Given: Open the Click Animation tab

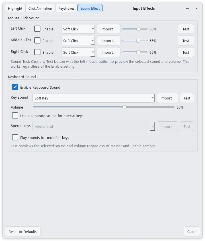Looking at the screenshot, I should (x=40, y=9).
